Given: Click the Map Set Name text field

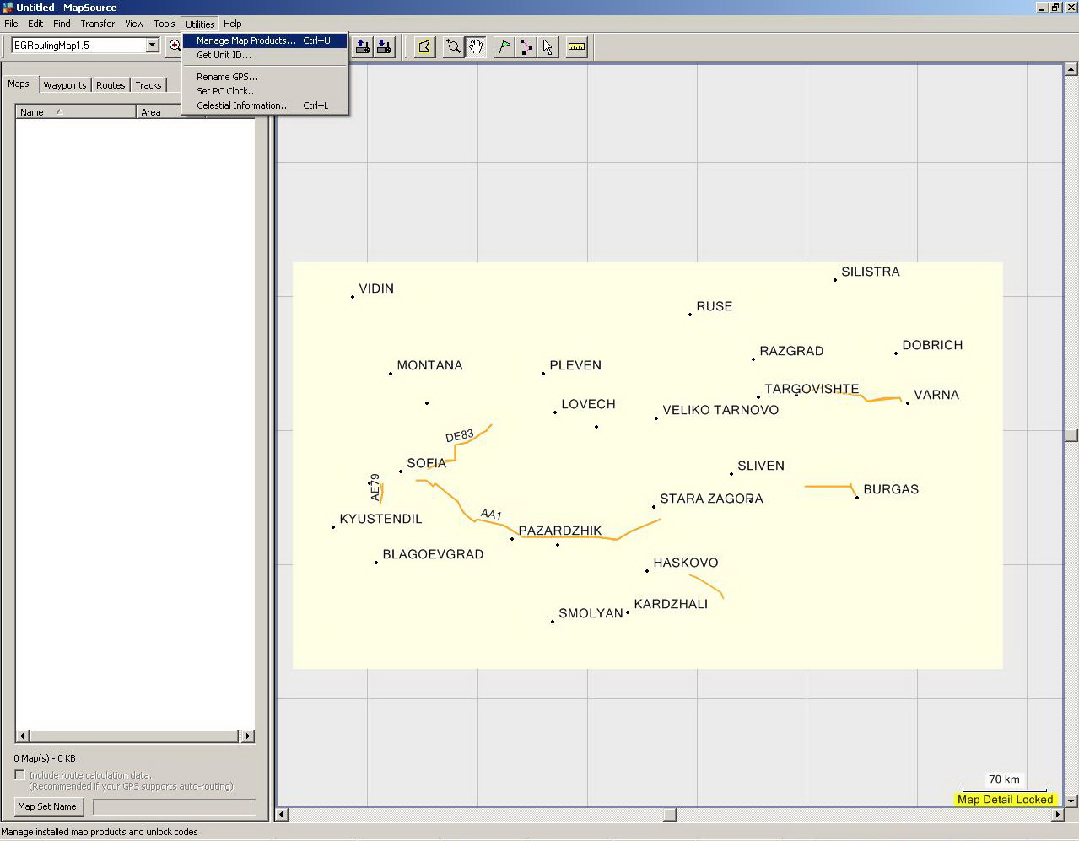Looking at the screenshot, I should (174, 807).
